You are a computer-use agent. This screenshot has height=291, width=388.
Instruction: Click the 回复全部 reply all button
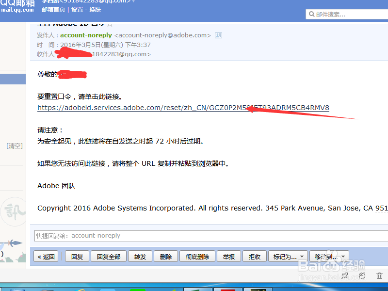tap(109, 257)
